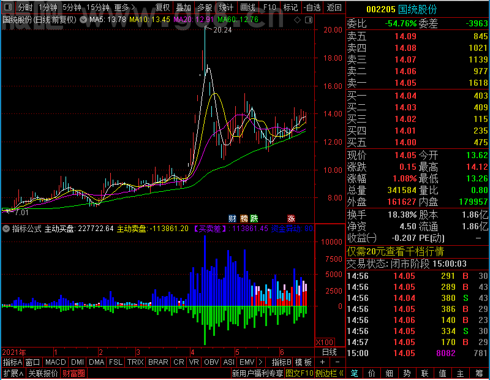
Task: Open the 多股 multi-stock view
Action: click(x=205, y=7)
